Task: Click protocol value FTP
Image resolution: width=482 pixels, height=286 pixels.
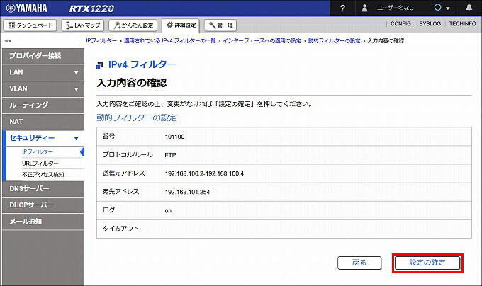Action: pos(170,155)
